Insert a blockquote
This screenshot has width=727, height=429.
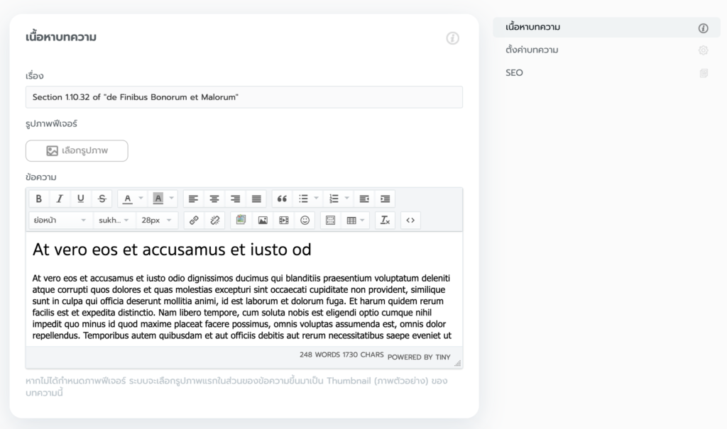282,199
